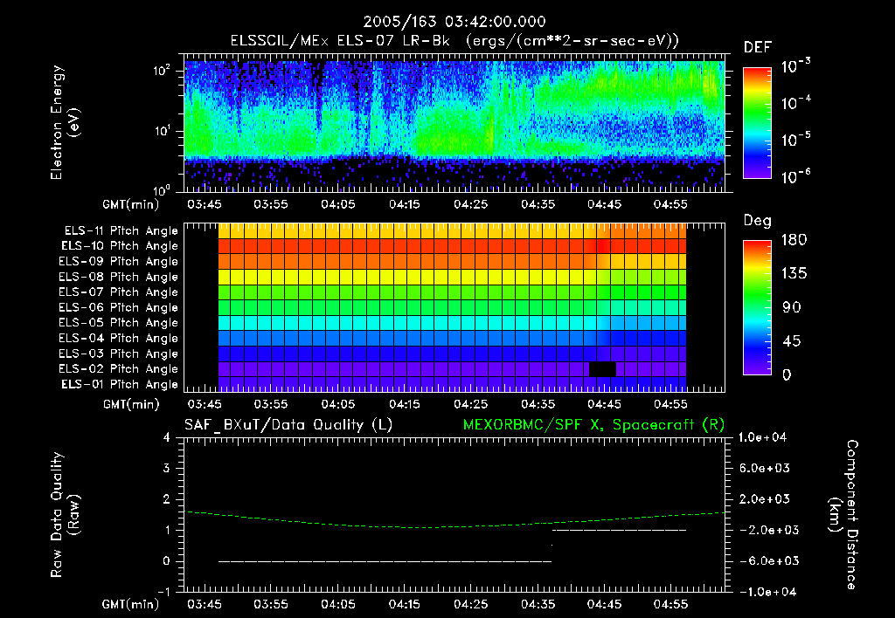Image resolution: width=895 pixels, height=618 pixels.
Task: Click the 04:45 time tick under the pitch angle panel
Action: pos(605,405)
